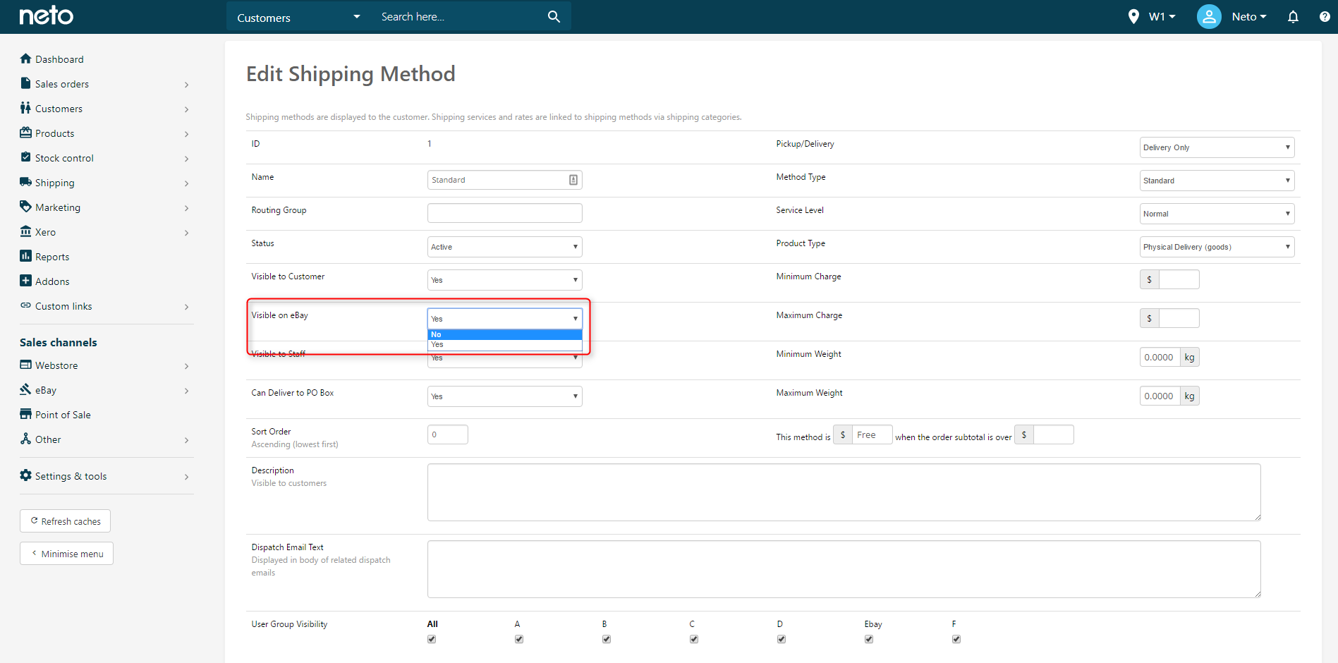Click the Routing Group input field

504,213
